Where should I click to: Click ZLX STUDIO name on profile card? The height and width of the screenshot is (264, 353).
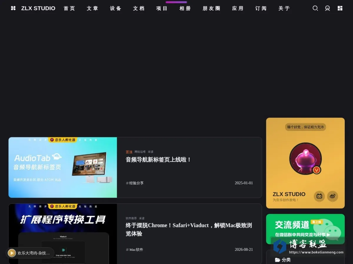click(x=289, y=194)
